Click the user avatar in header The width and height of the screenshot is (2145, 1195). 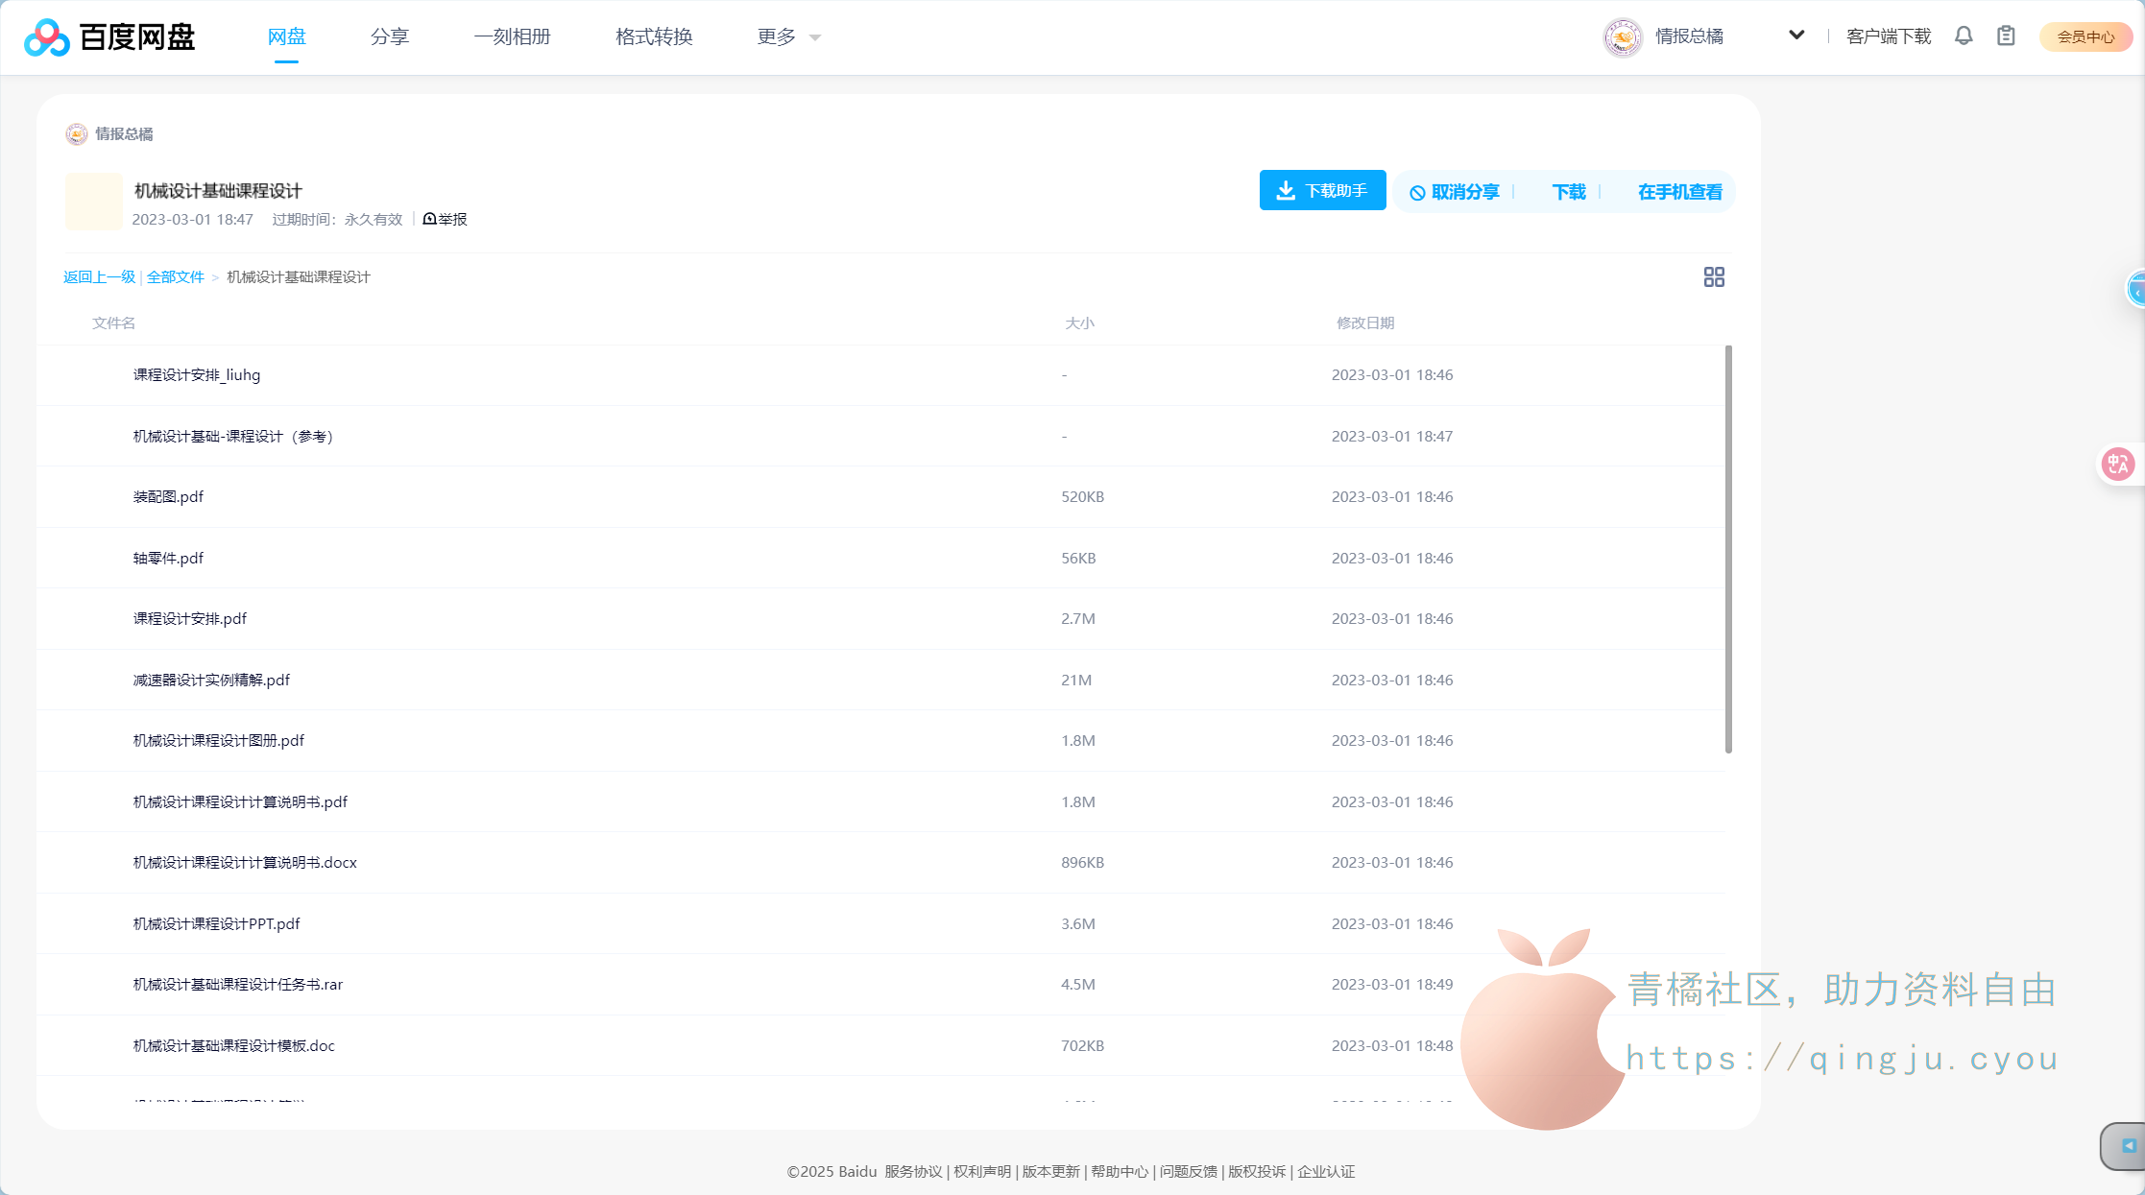point(1623,37)
